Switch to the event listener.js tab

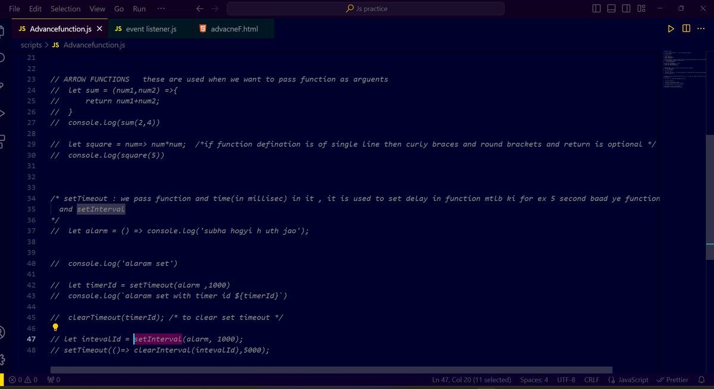[x=150, y=28]
